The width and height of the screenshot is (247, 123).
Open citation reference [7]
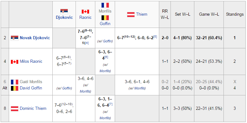(111, 104)
